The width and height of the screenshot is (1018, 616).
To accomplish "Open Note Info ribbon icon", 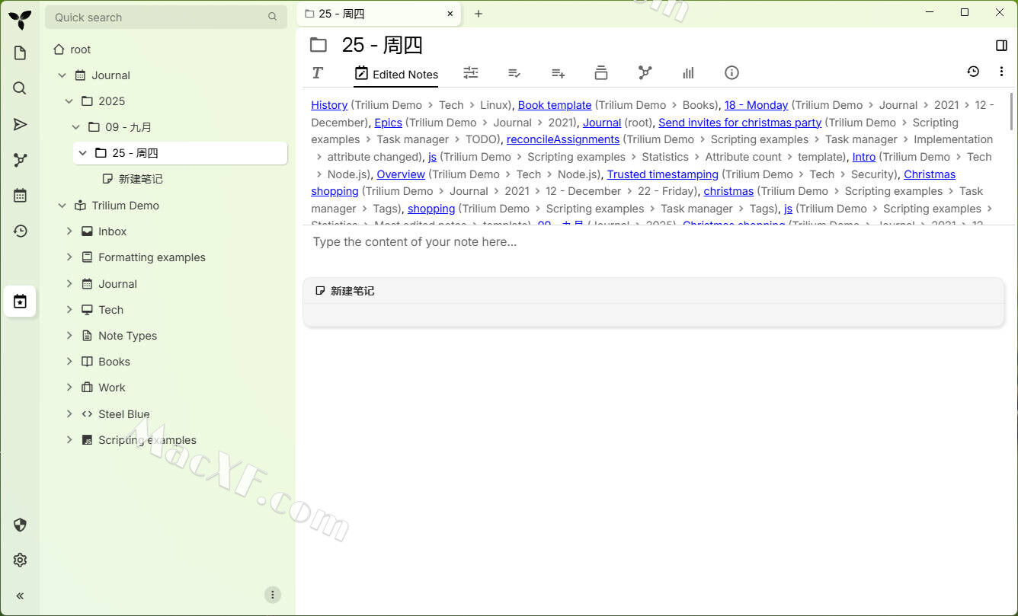I will coord(731,72).
